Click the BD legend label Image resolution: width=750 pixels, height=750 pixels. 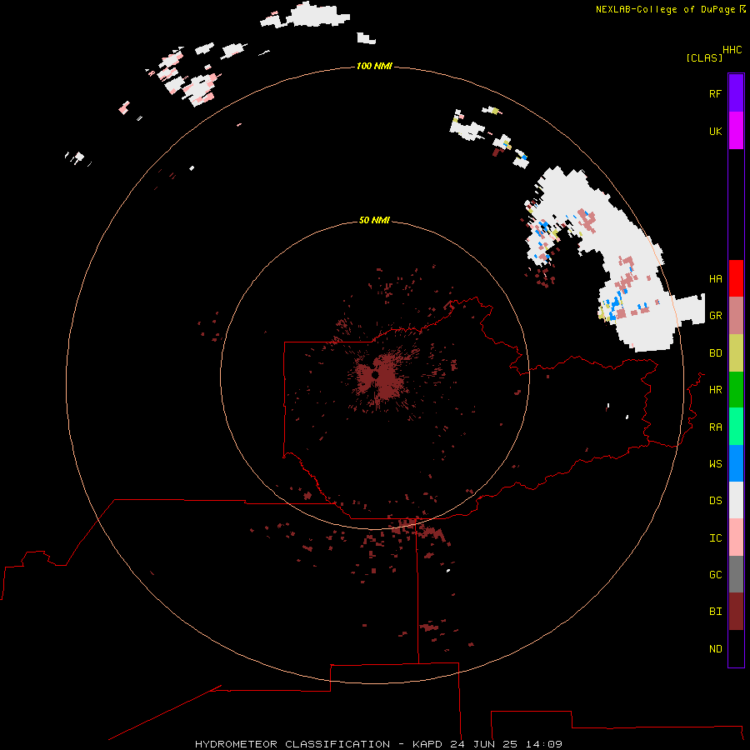715,353
